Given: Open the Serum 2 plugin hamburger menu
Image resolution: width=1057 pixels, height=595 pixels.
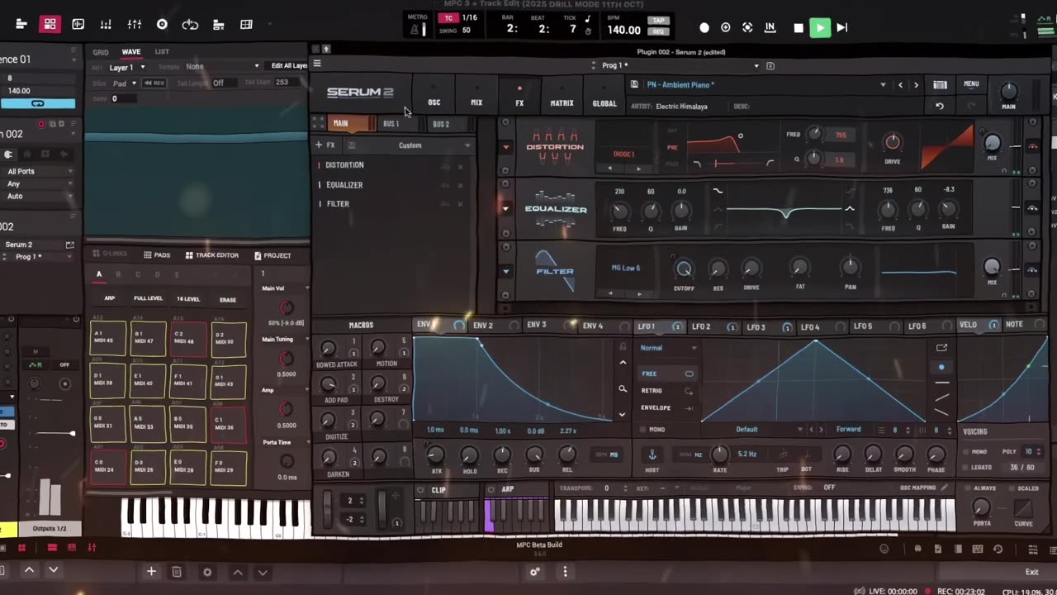Looking at the screenshot, I should tap(316, 64).
